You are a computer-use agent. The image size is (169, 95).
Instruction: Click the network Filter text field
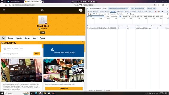coord(96,16)
